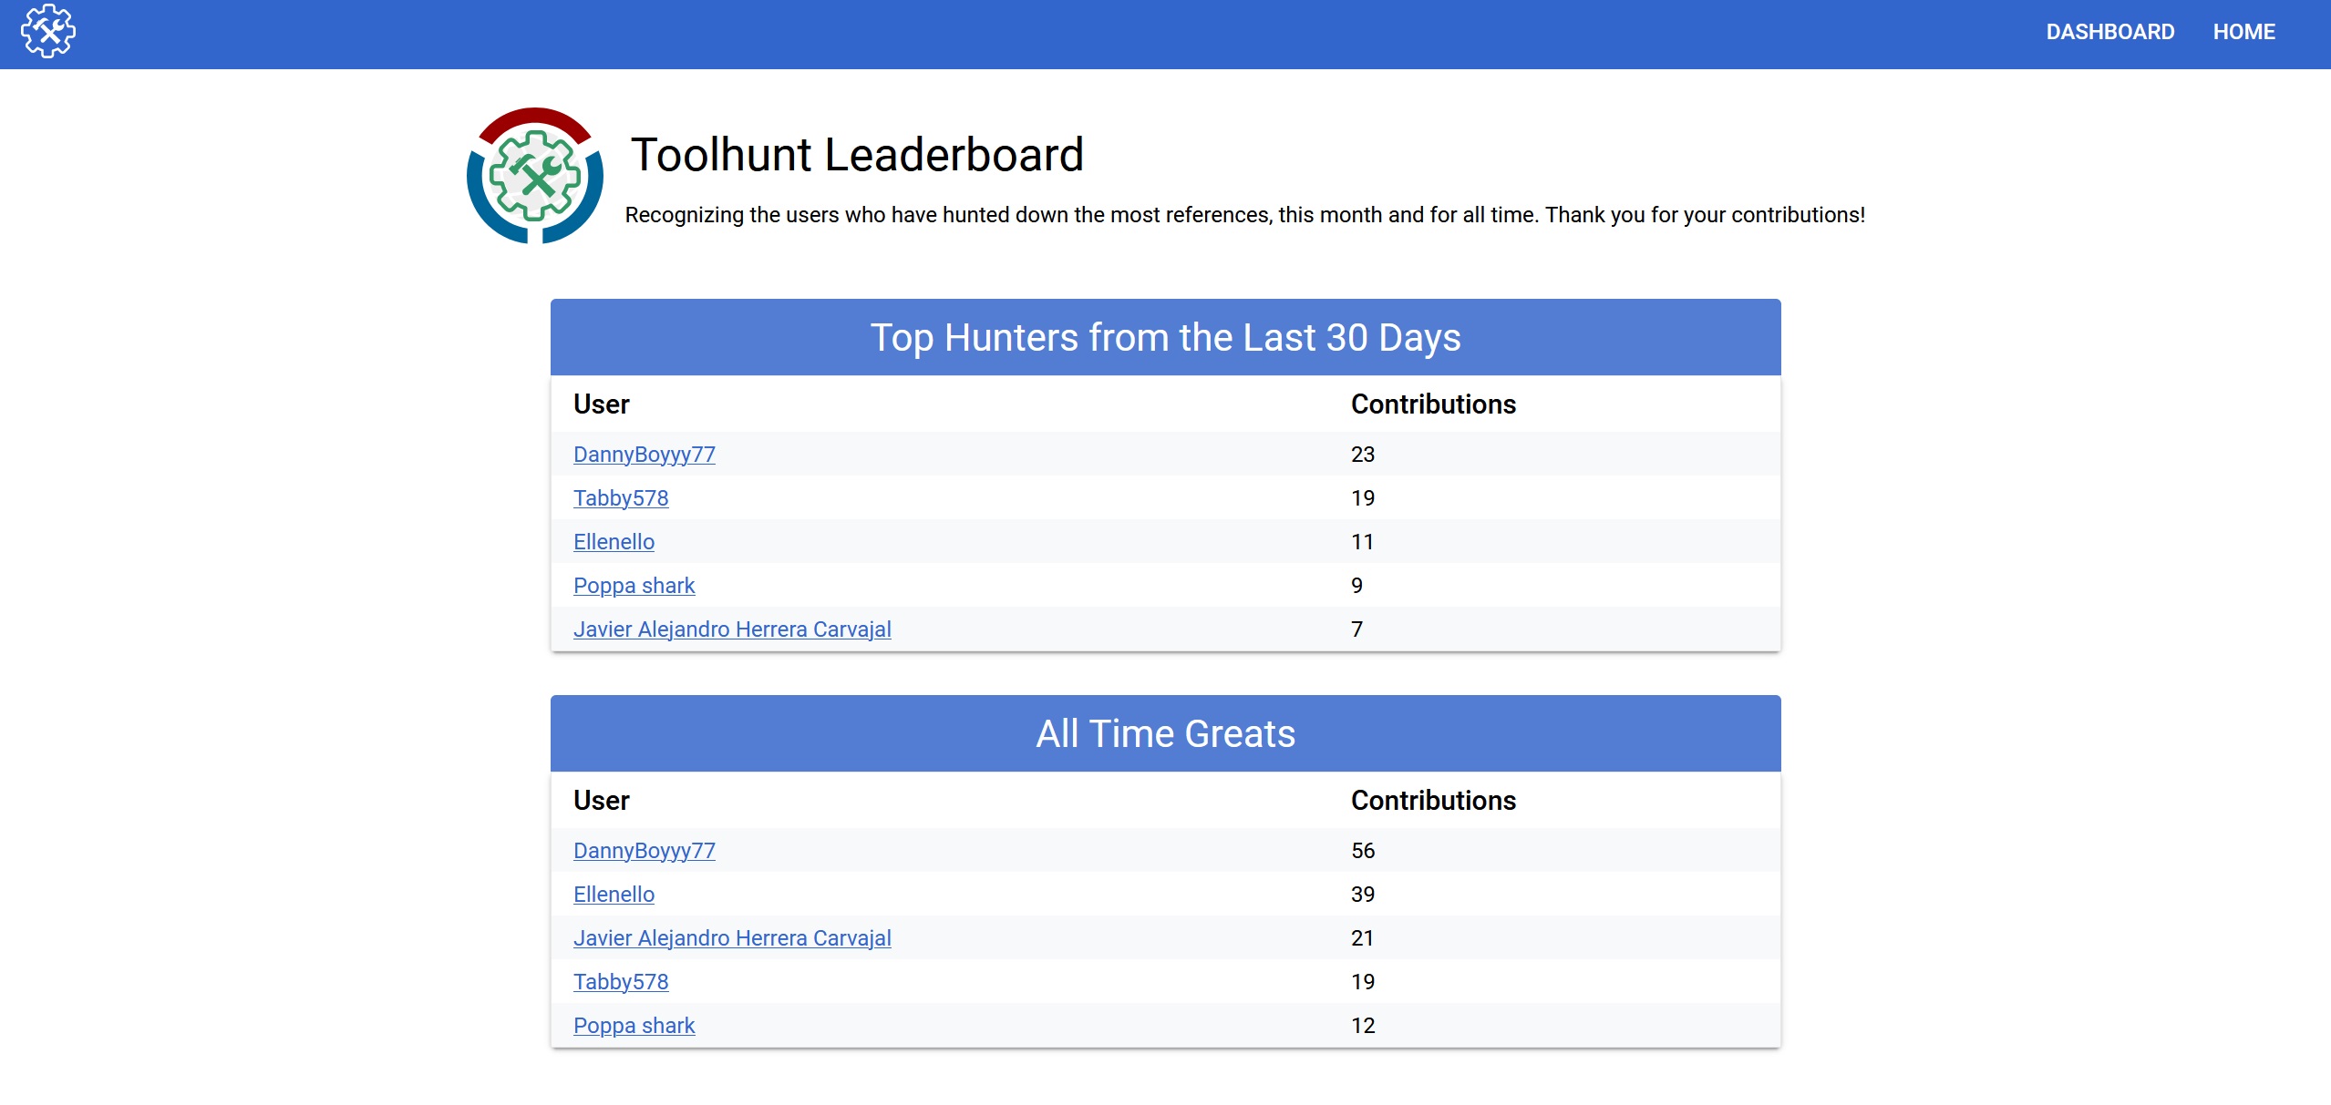Viewport: 2331px width, 1105px height.
Task: Select the value 56 in All Time Greats
Action: click(1363, 850)
